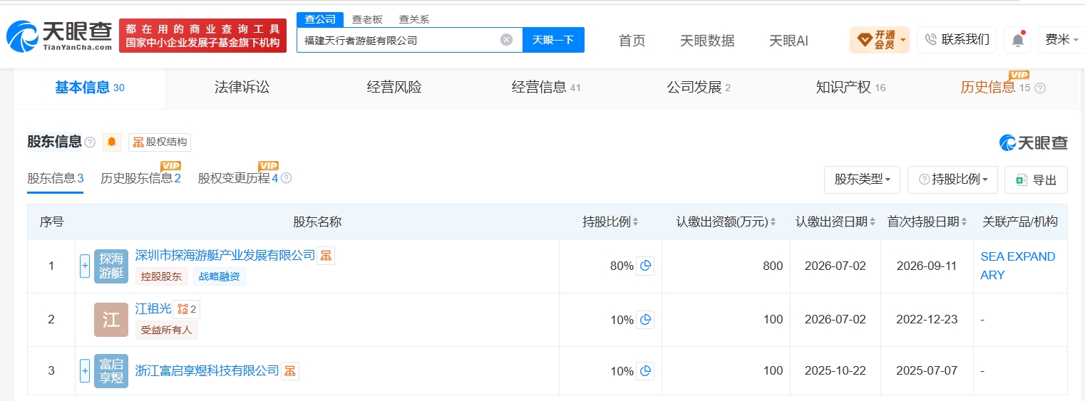Screen dimensions: 1085x401
Task: Click 联系我们 contact button
Action: pos(957,40)
